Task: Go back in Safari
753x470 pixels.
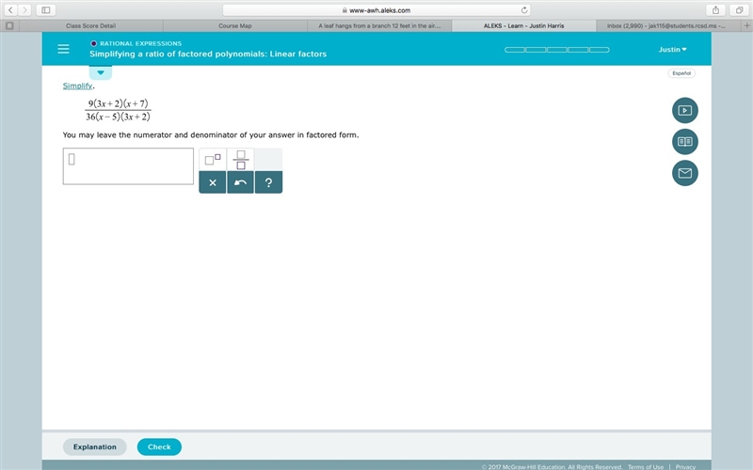Action: 10,9
